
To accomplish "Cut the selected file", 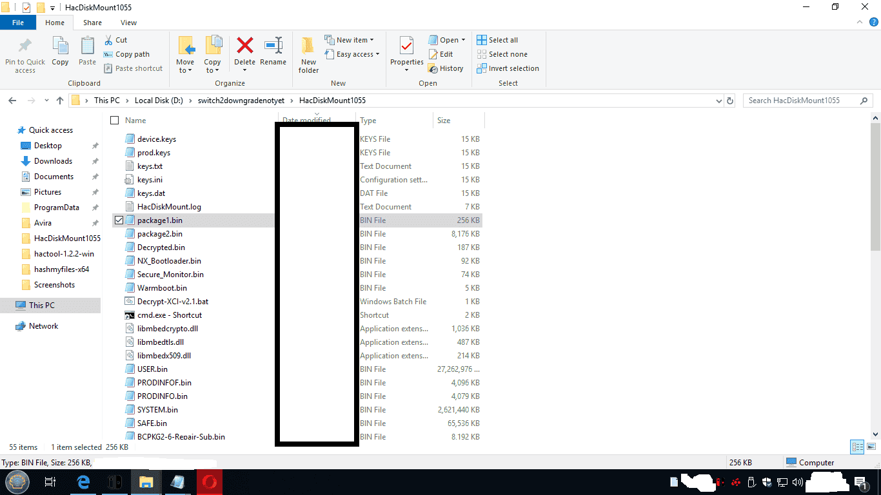I will [115, 40].
